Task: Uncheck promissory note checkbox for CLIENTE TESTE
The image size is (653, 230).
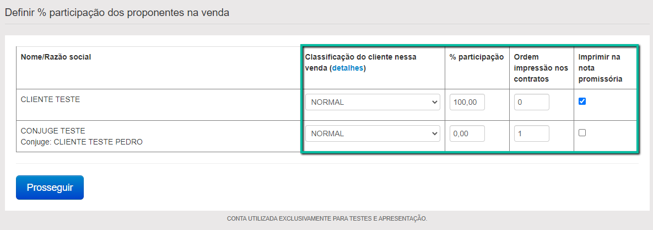Action: (x=582, y=101)
